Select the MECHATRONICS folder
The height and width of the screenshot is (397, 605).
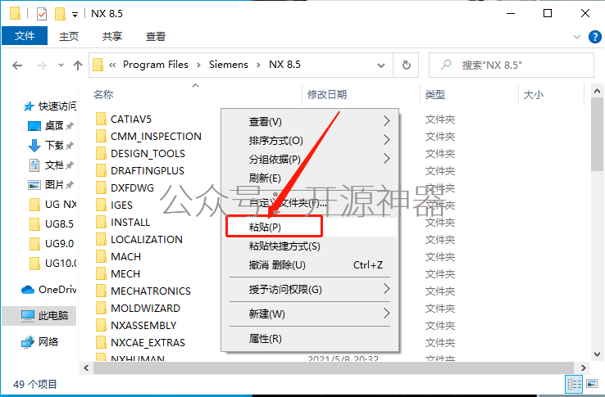coord(151,291)
